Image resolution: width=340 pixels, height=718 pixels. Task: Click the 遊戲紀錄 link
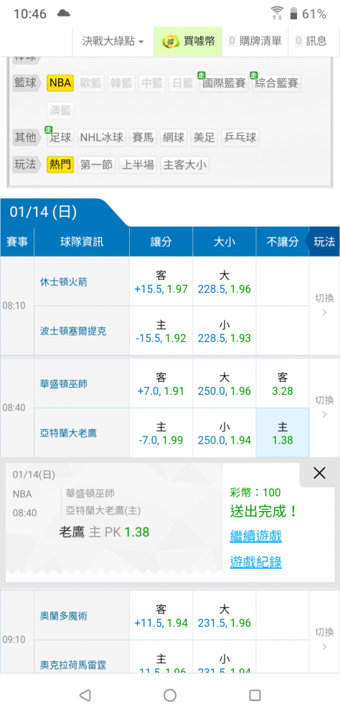point(256,562)
